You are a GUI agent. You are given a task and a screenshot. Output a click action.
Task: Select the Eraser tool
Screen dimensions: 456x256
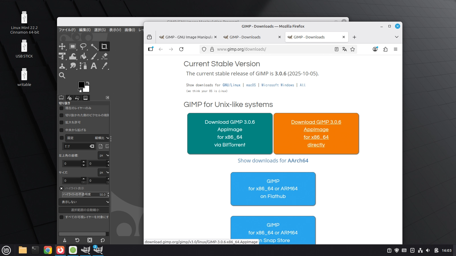[104, 56]
